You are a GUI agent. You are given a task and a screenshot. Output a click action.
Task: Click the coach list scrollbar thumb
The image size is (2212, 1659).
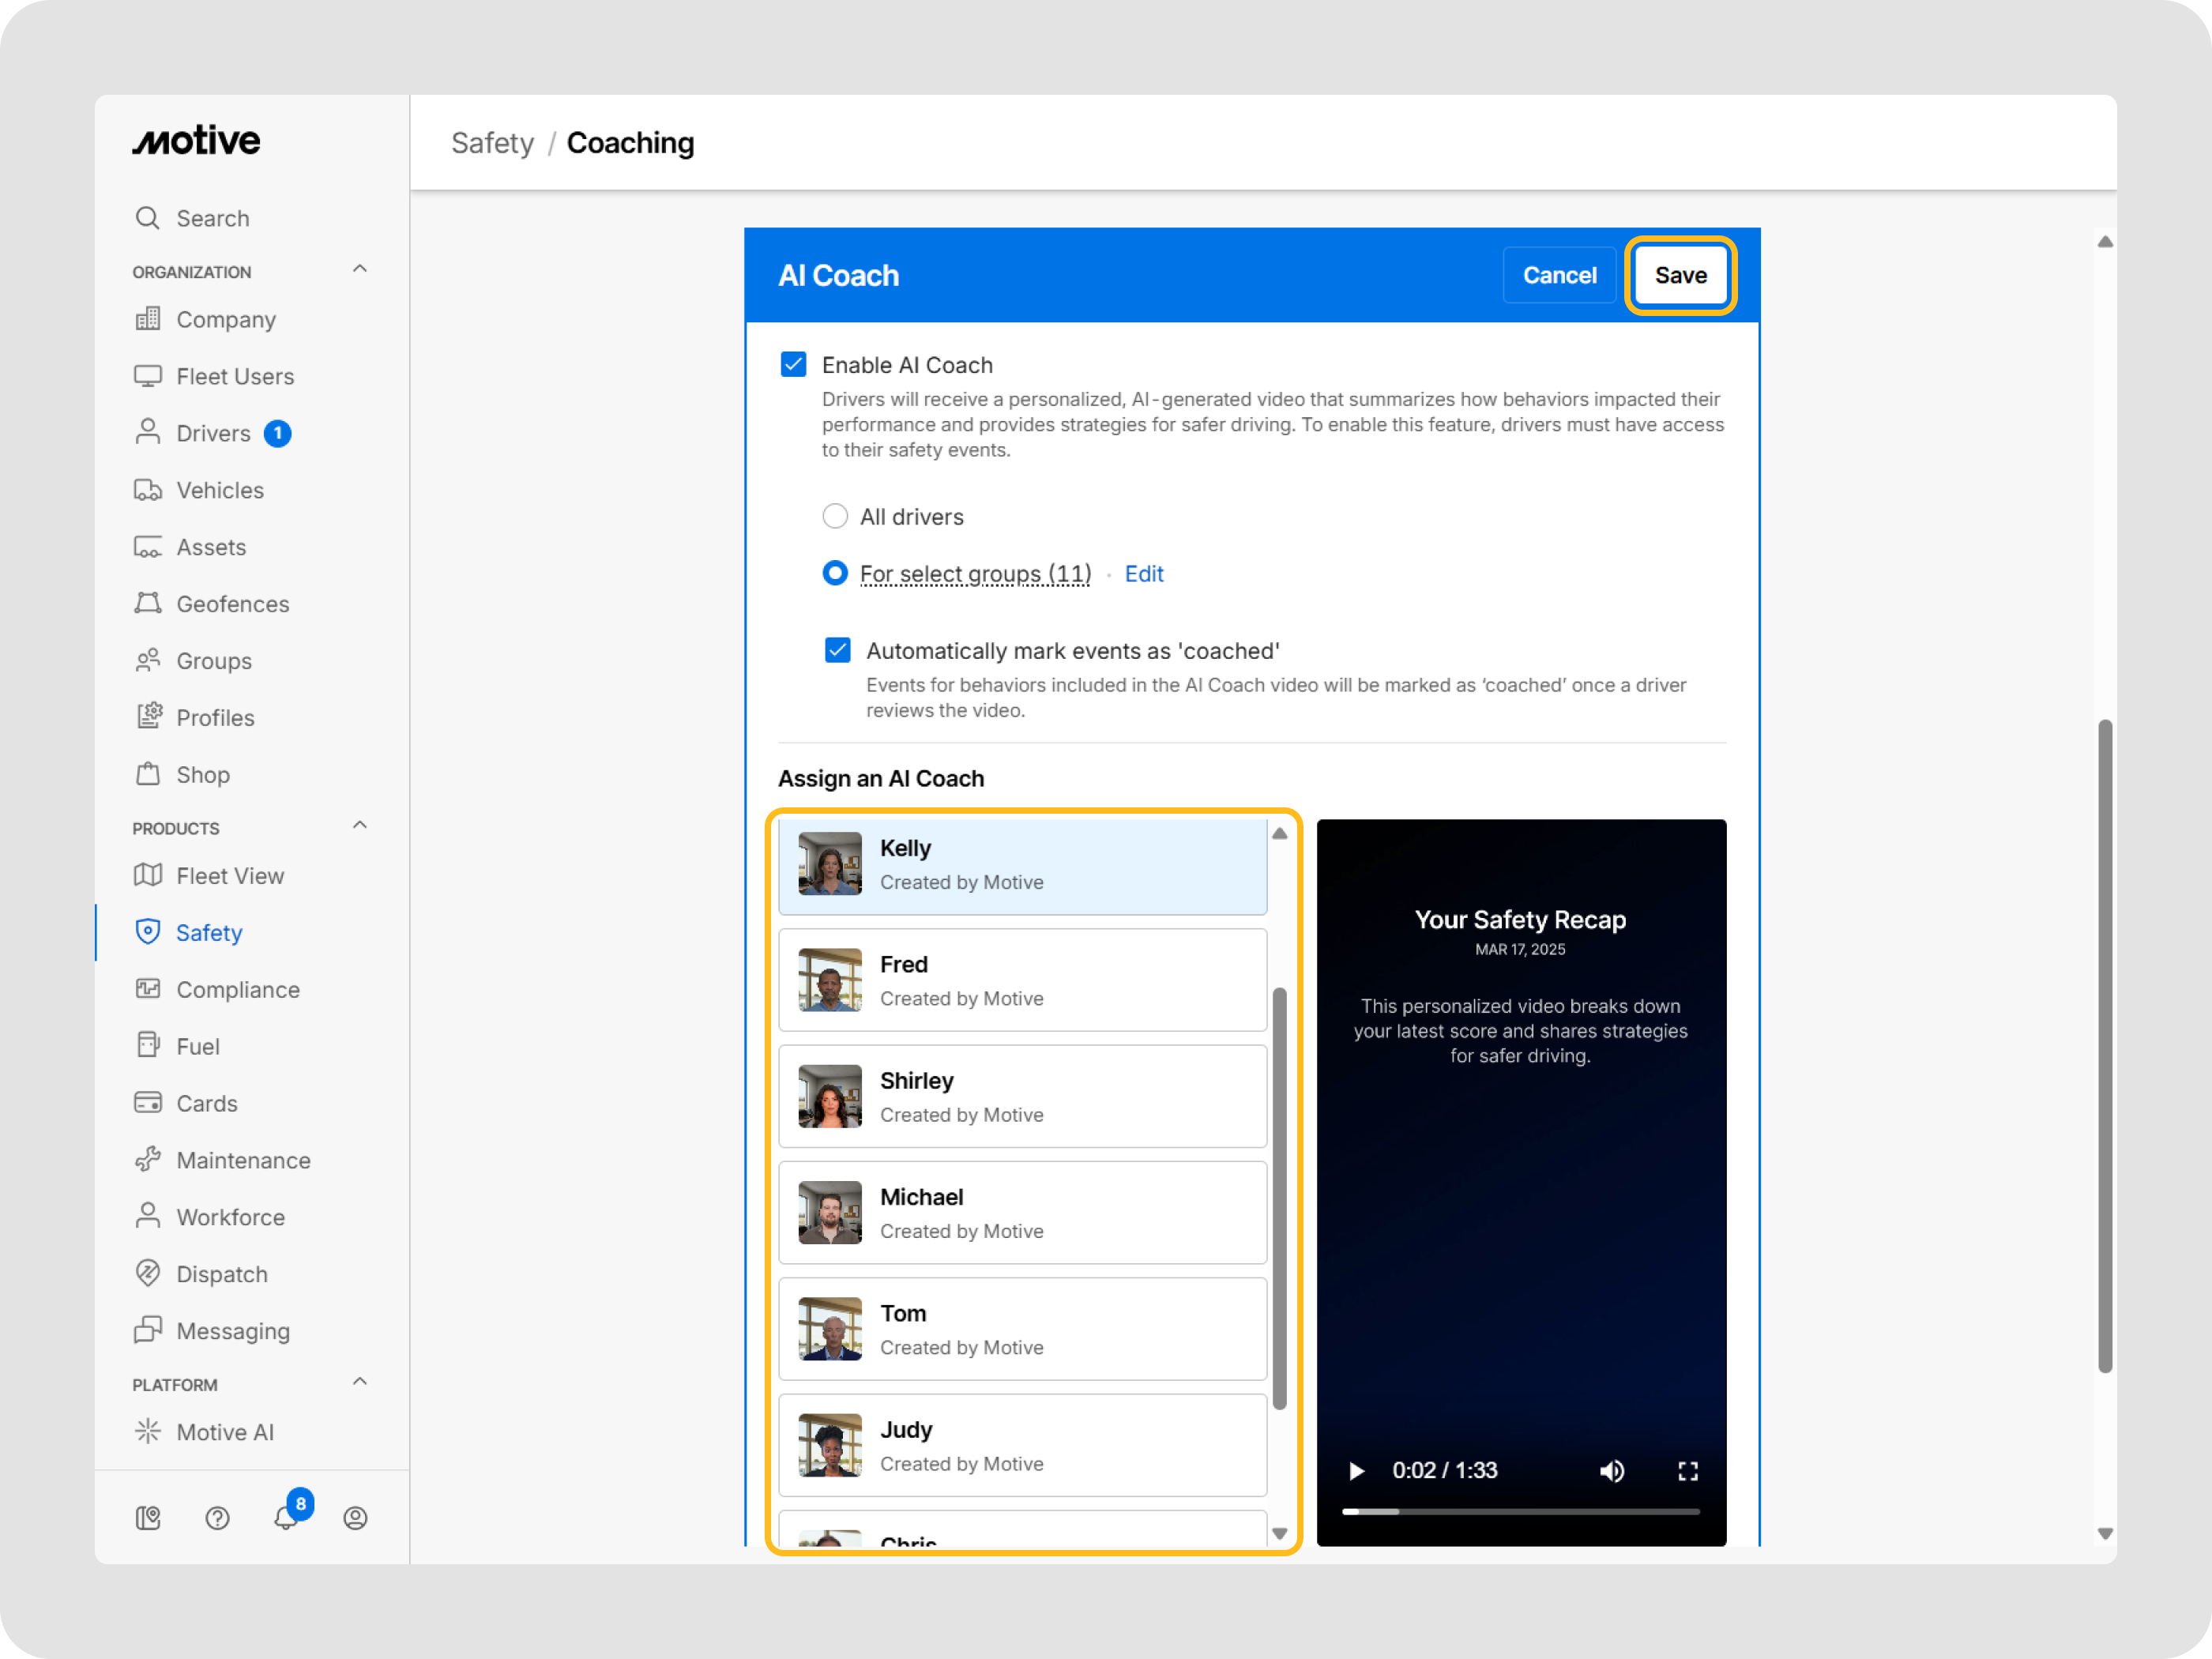point(1279,1198)
